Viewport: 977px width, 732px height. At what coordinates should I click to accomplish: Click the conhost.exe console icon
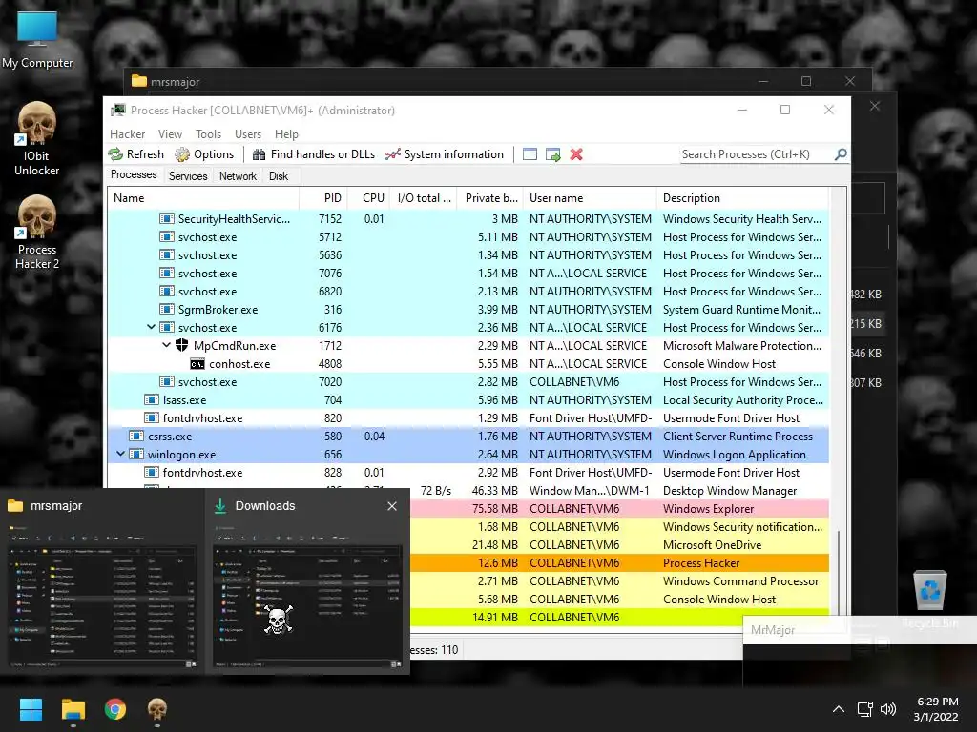tap(197, 364)
